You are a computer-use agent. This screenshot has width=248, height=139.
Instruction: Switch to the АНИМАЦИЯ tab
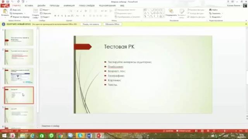(69, 6)
